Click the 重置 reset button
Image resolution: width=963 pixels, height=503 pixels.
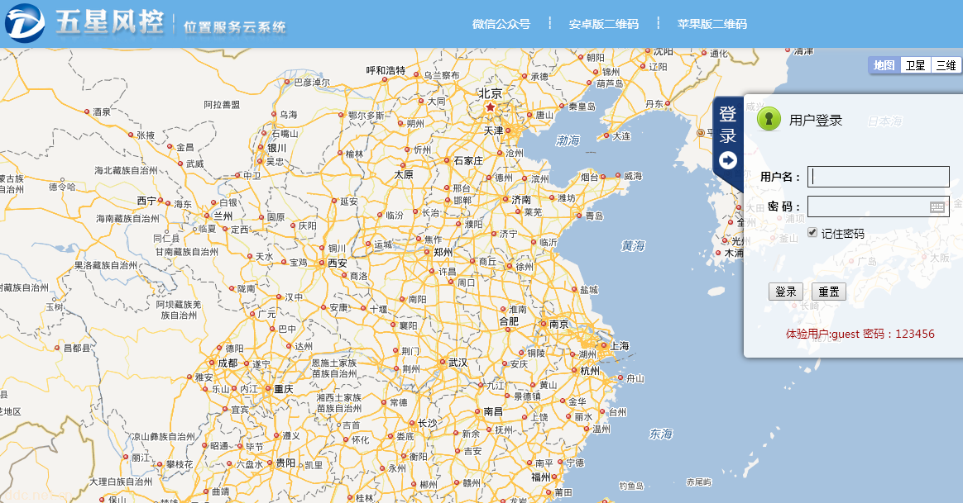[x=828, y=292]
